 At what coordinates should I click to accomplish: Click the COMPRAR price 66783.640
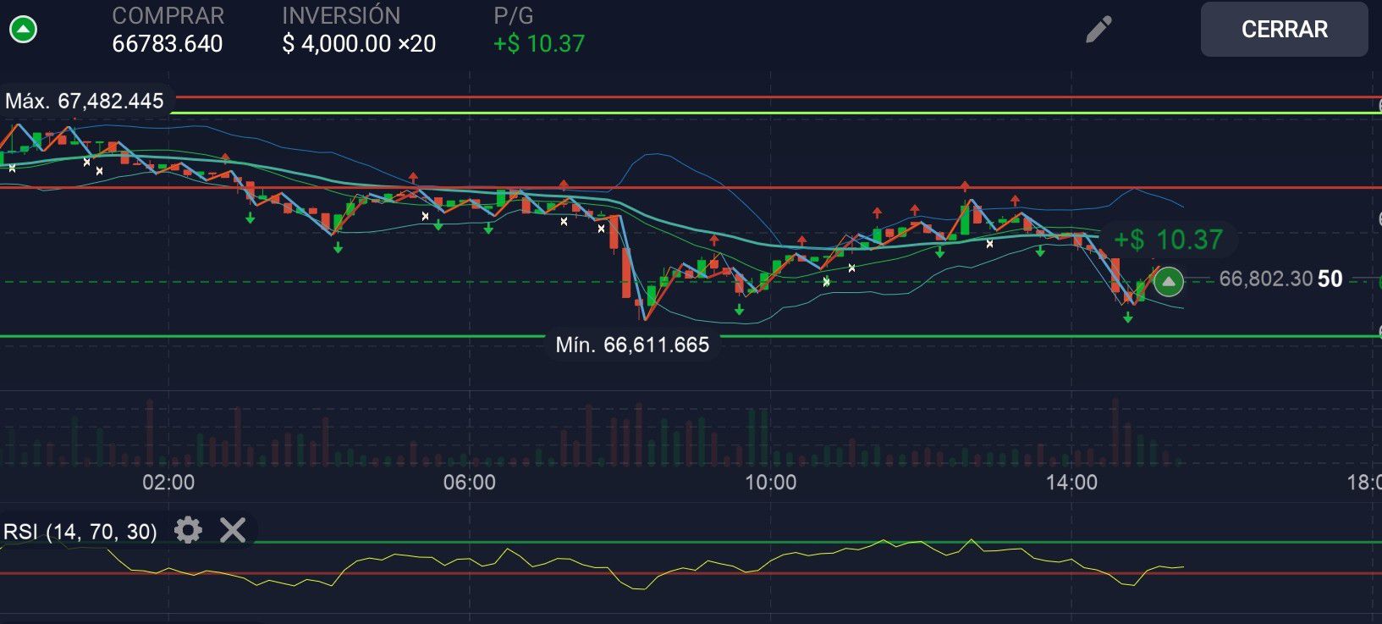coord(168,44)
